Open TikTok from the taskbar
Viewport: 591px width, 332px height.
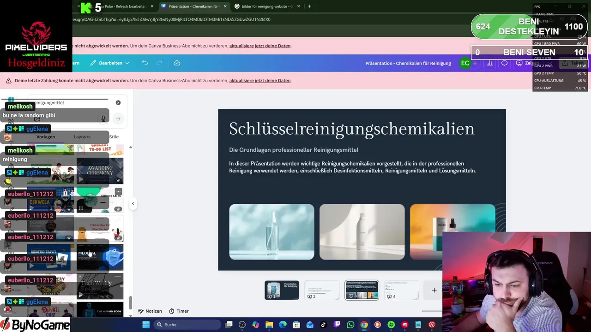(323, 325)
